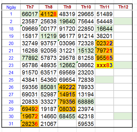Click cell 79721 in row 21
This screenshot has height=132, width=137.
(x=104, y=51)
